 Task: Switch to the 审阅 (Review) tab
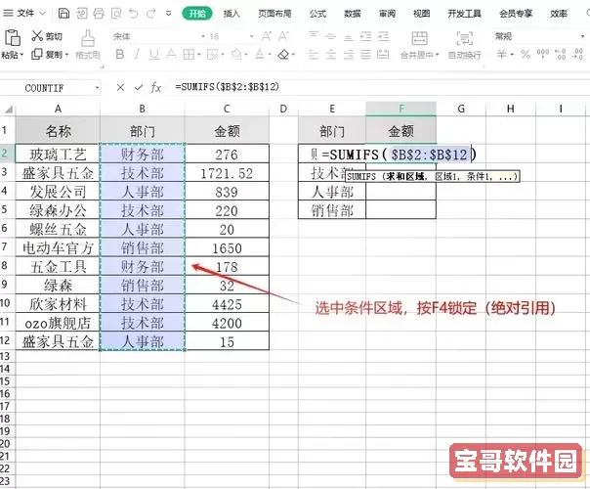point(387,14)
